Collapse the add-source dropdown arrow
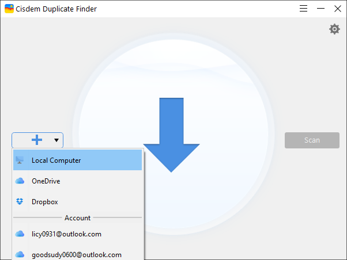This screenshot has height=260, width=347. pos(56,140)
